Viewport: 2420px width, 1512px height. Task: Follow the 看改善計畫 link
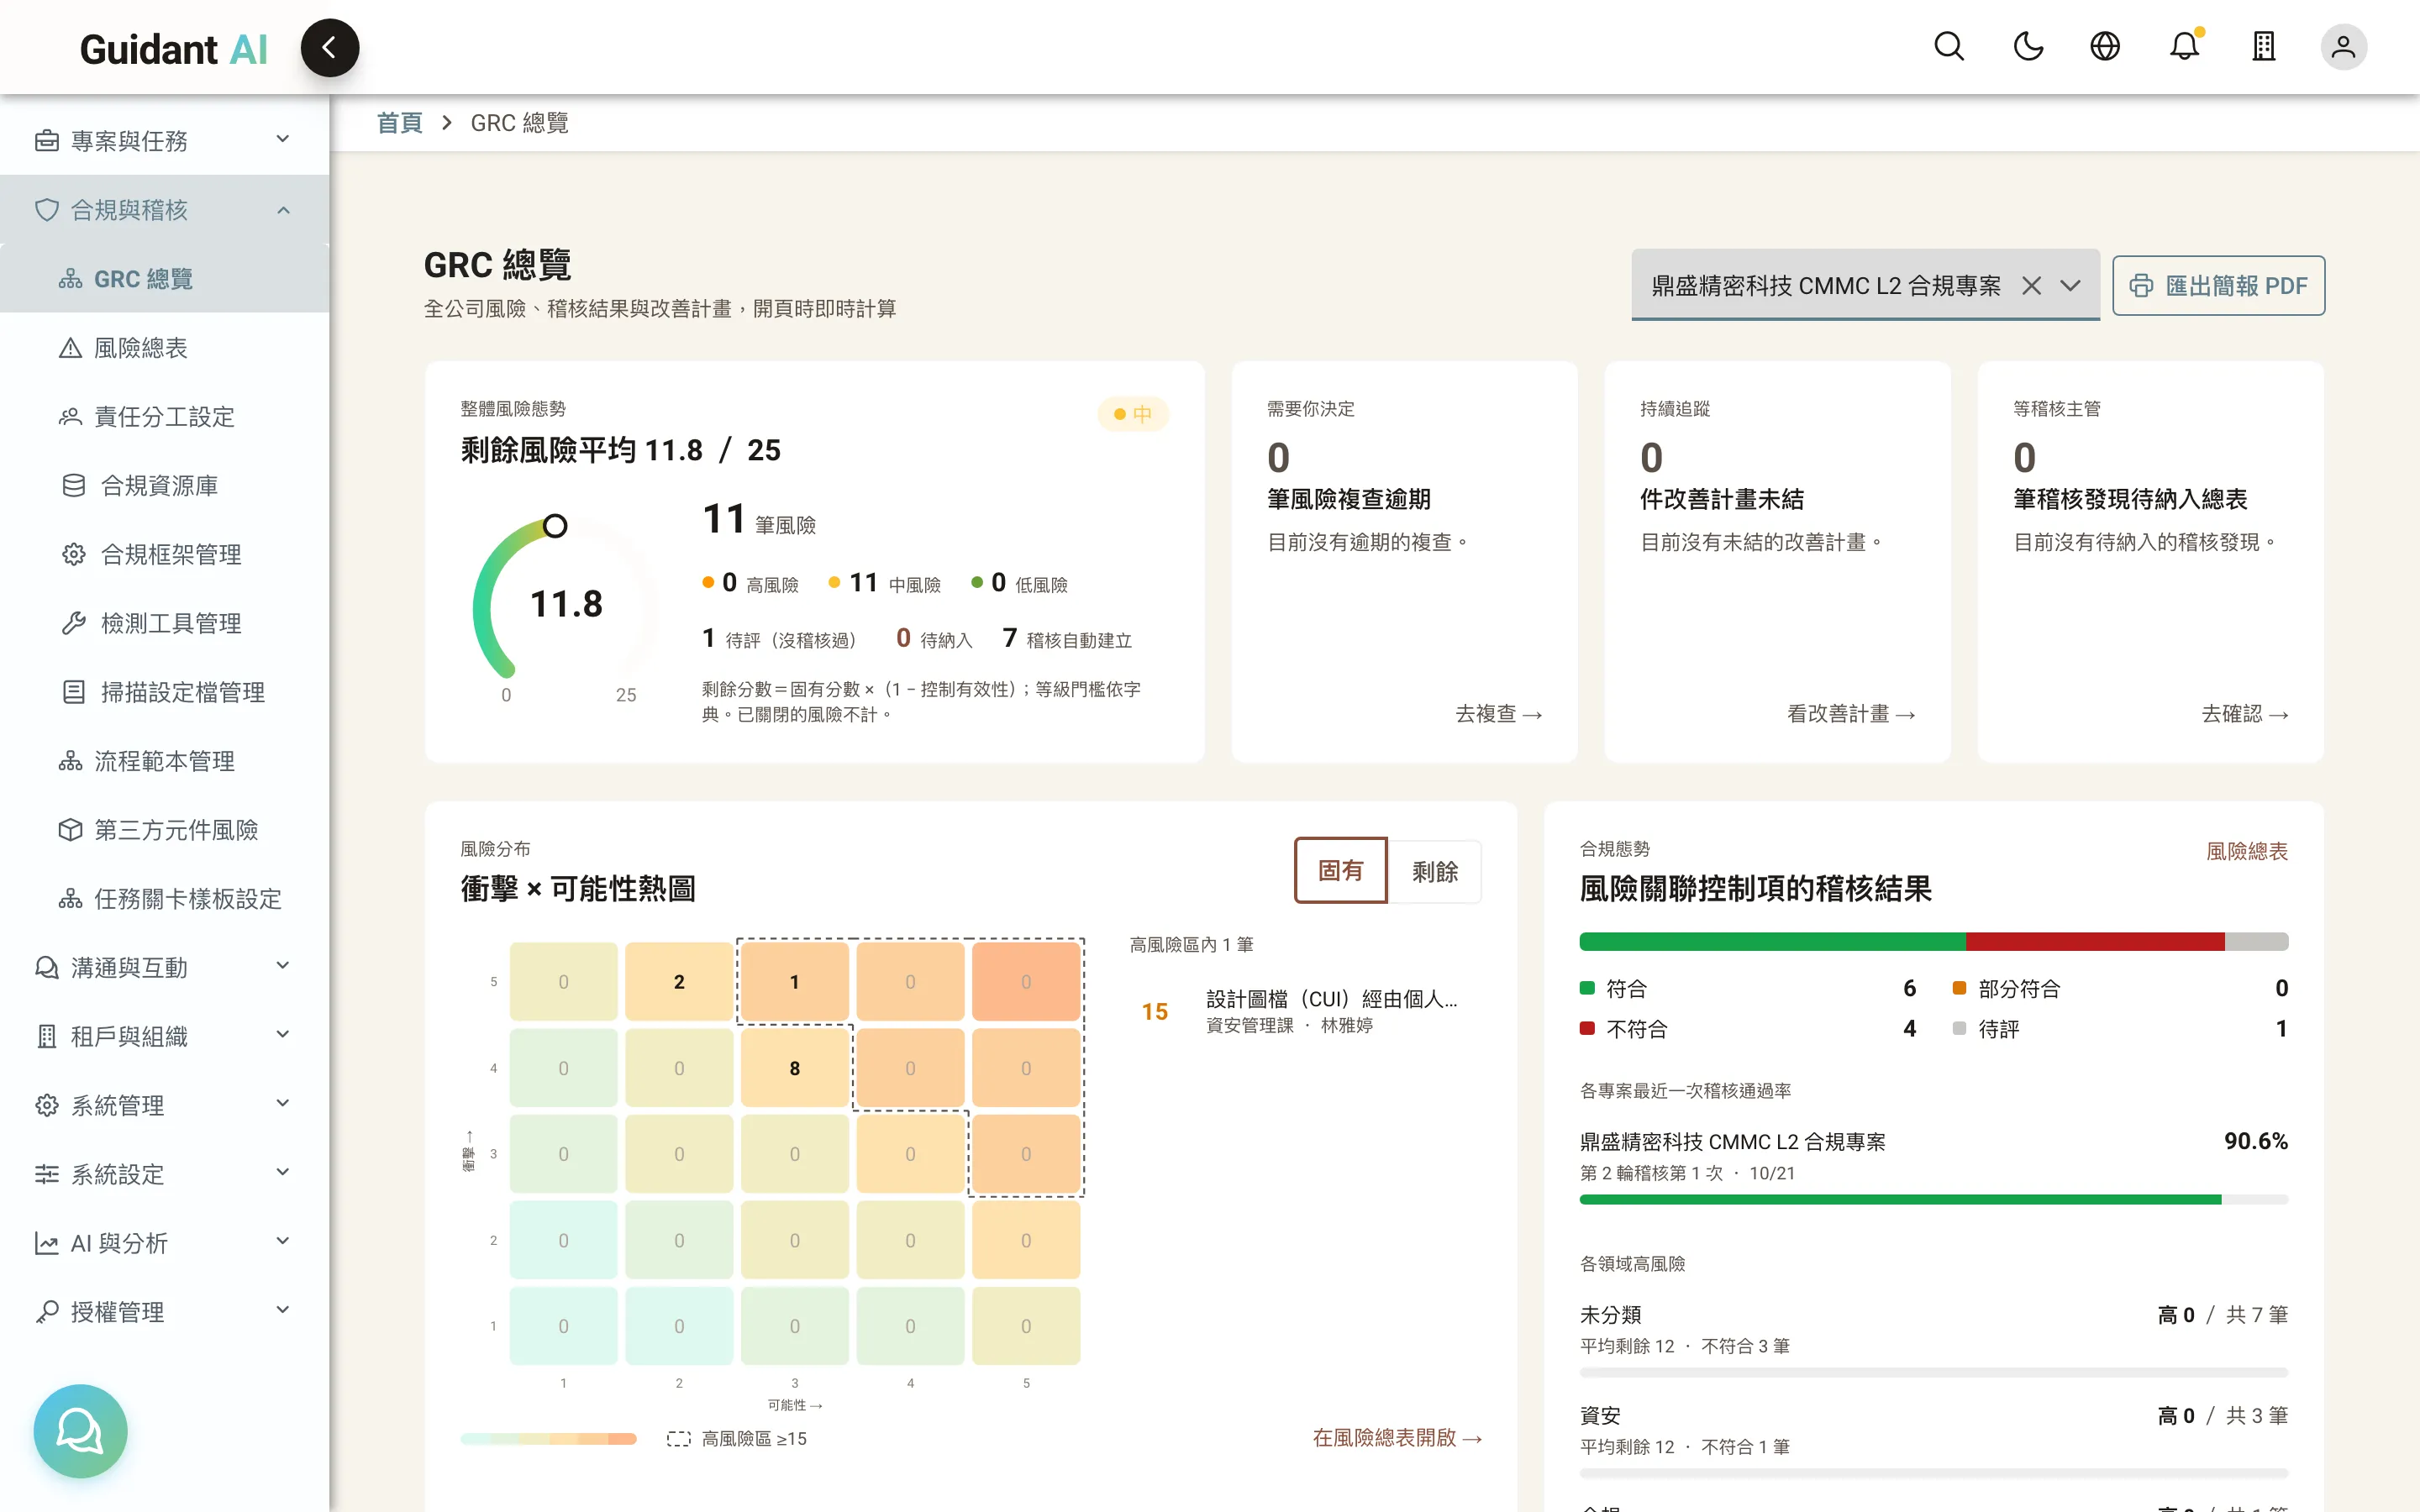point(1851,713)
